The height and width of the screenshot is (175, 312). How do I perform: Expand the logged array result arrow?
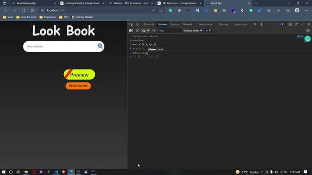click(x=134, y=49)
